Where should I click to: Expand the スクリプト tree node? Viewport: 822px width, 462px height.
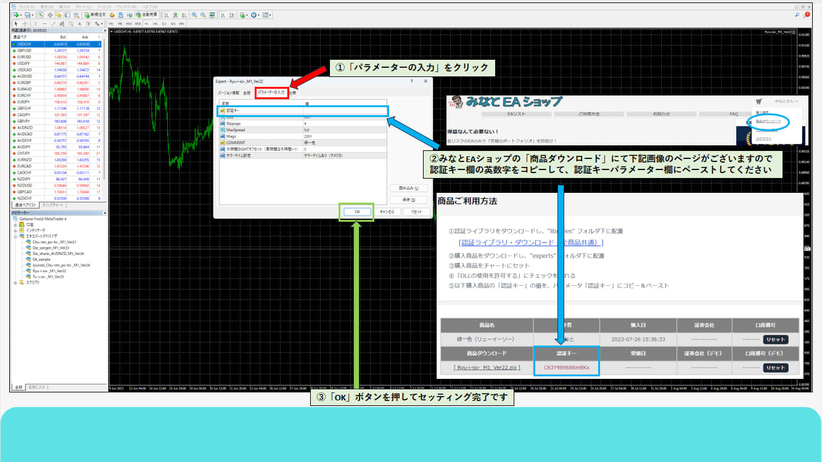click(15, 282)
